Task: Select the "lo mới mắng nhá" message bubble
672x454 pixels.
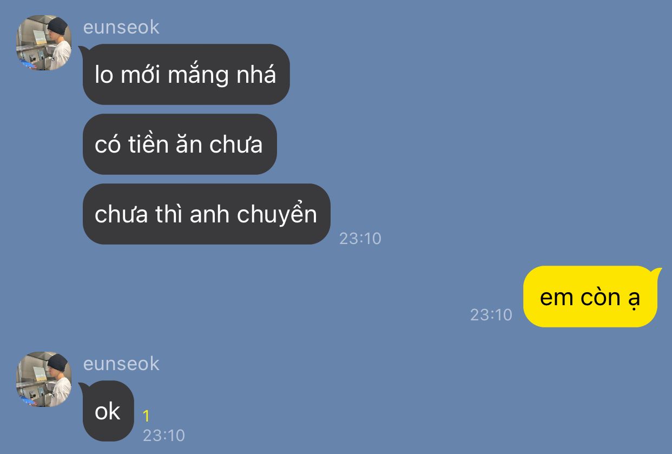Action: click(186, 75)
